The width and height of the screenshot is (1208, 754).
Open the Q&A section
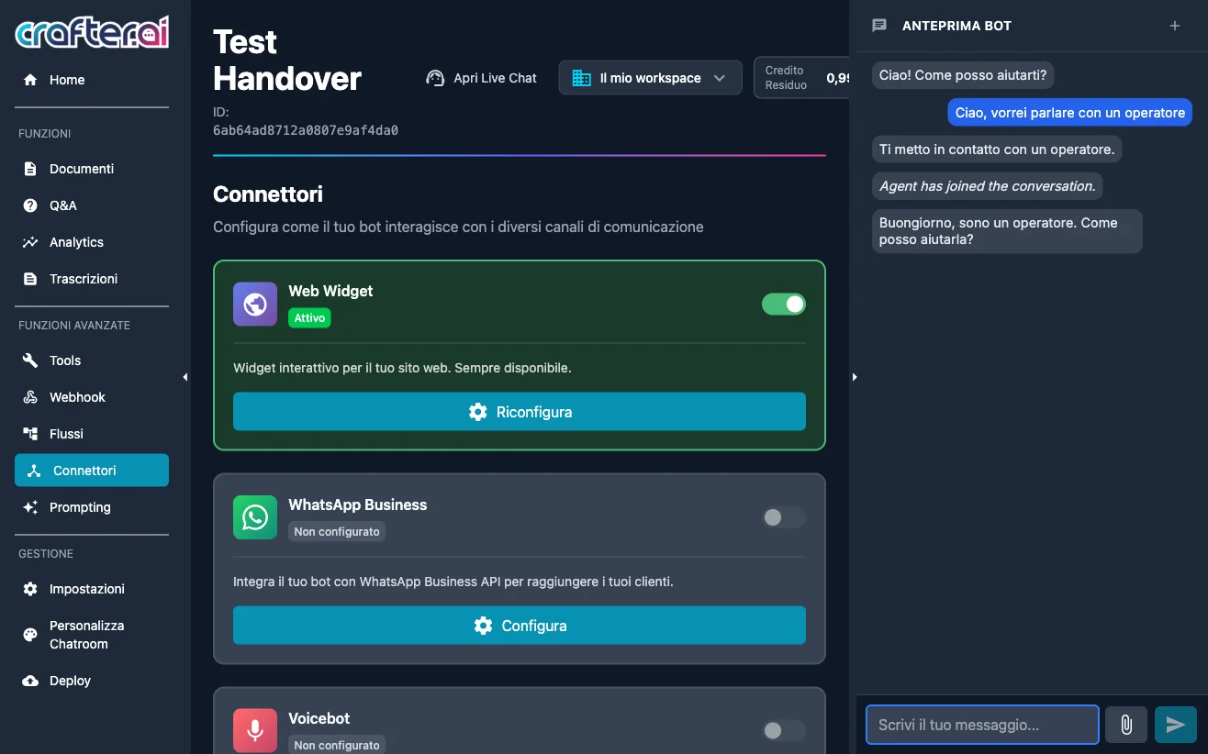[x=92, y=205]
